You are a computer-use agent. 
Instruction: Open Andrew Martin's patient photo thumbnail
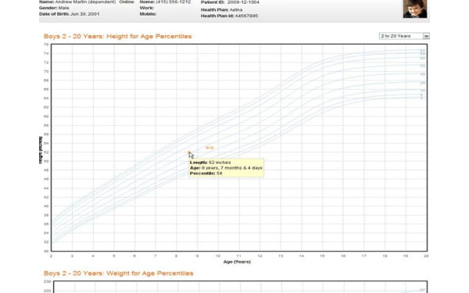(415, 9)
